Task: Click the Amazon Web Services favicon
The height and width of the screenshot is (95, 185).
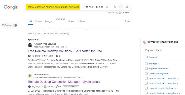Action: [x=30, y=45]
